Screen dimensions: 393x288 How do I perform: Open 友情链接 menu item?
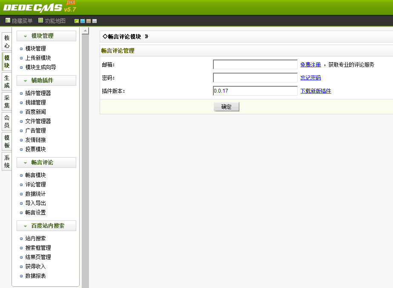[x=36, y=140]
